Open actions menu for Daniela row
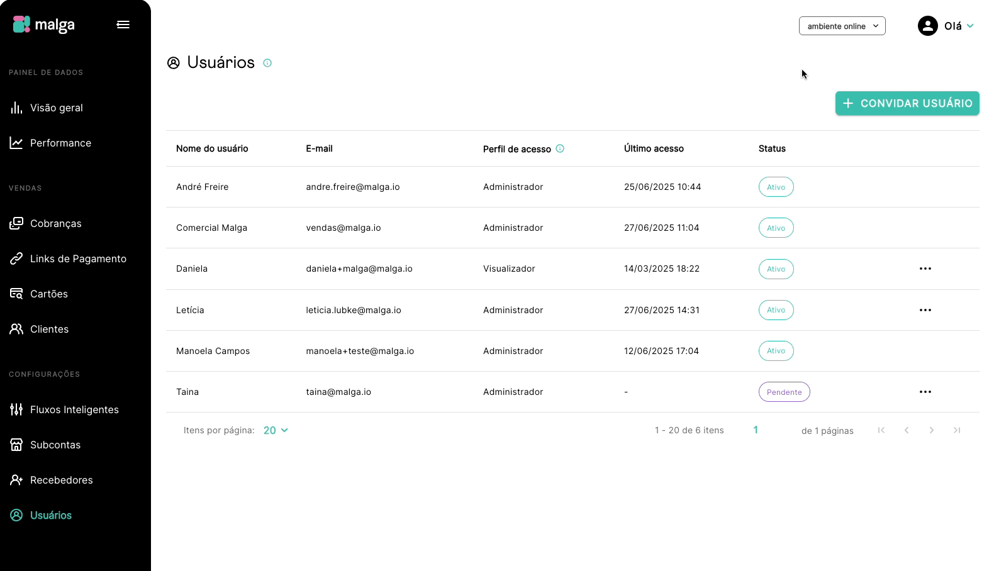 tap(925, 269)
